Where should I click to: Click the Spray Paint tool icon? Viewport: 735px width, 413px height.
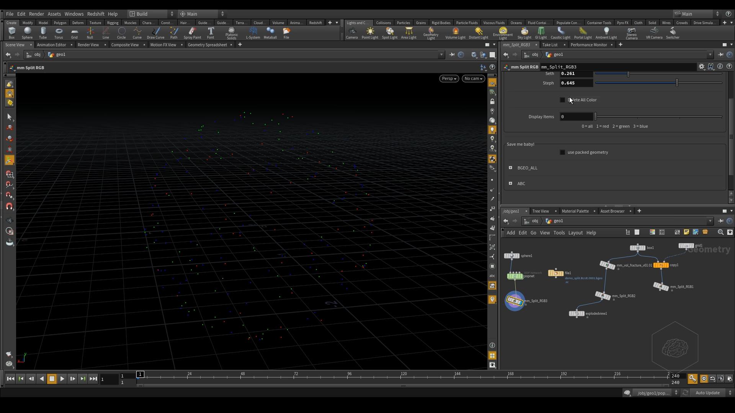click(x=192, y=33)
